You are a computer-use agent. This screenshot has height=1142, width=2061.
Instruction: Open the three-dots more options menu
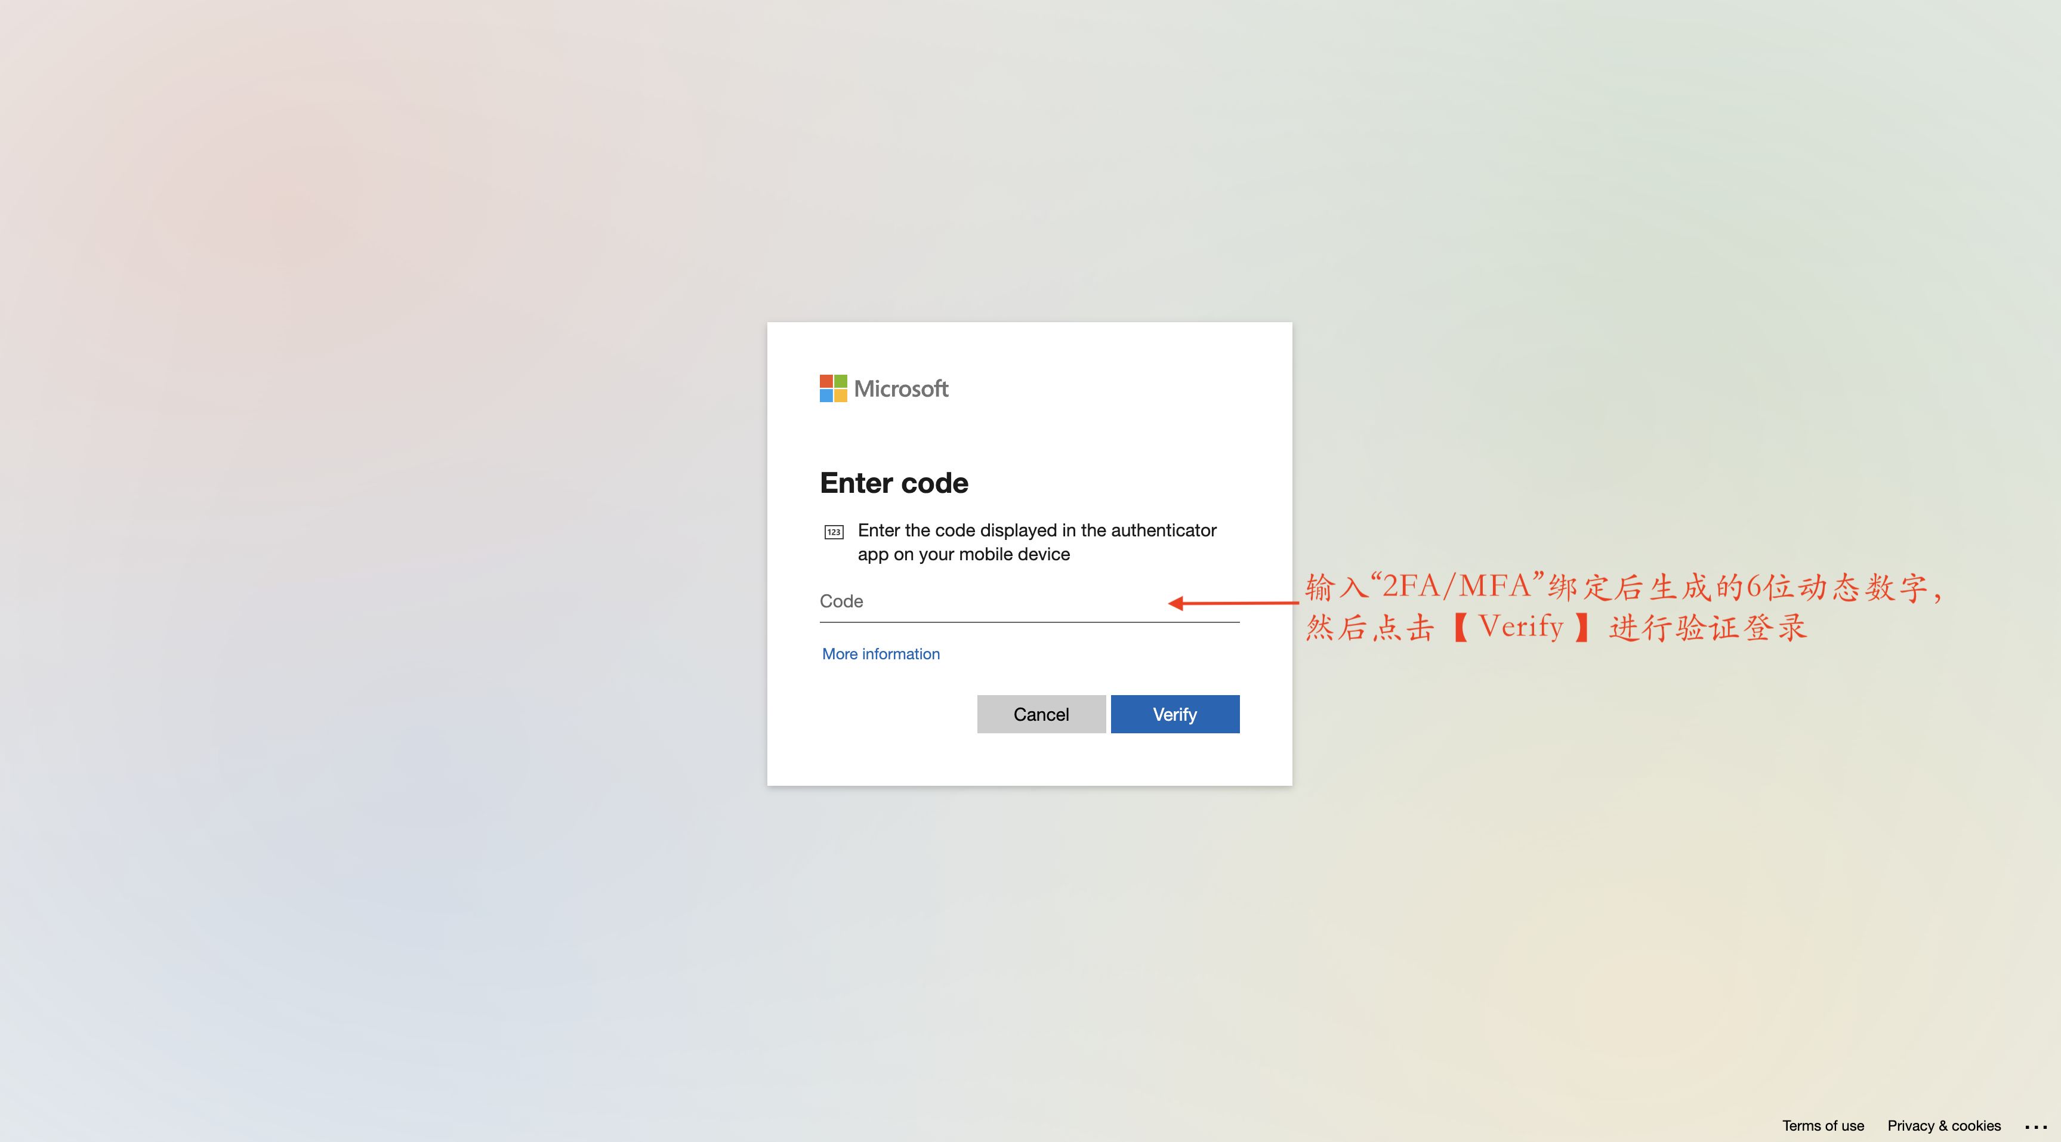tap(2035, 1126)
